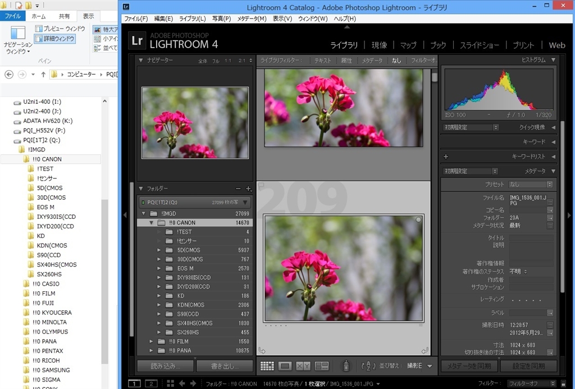Screen dimensions: 575x389
Task: Remove a folder with the minus icon
Action: click(238, 189)
